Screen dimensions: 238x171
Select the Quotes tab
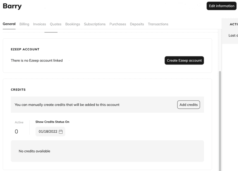(x=55, y=24)
